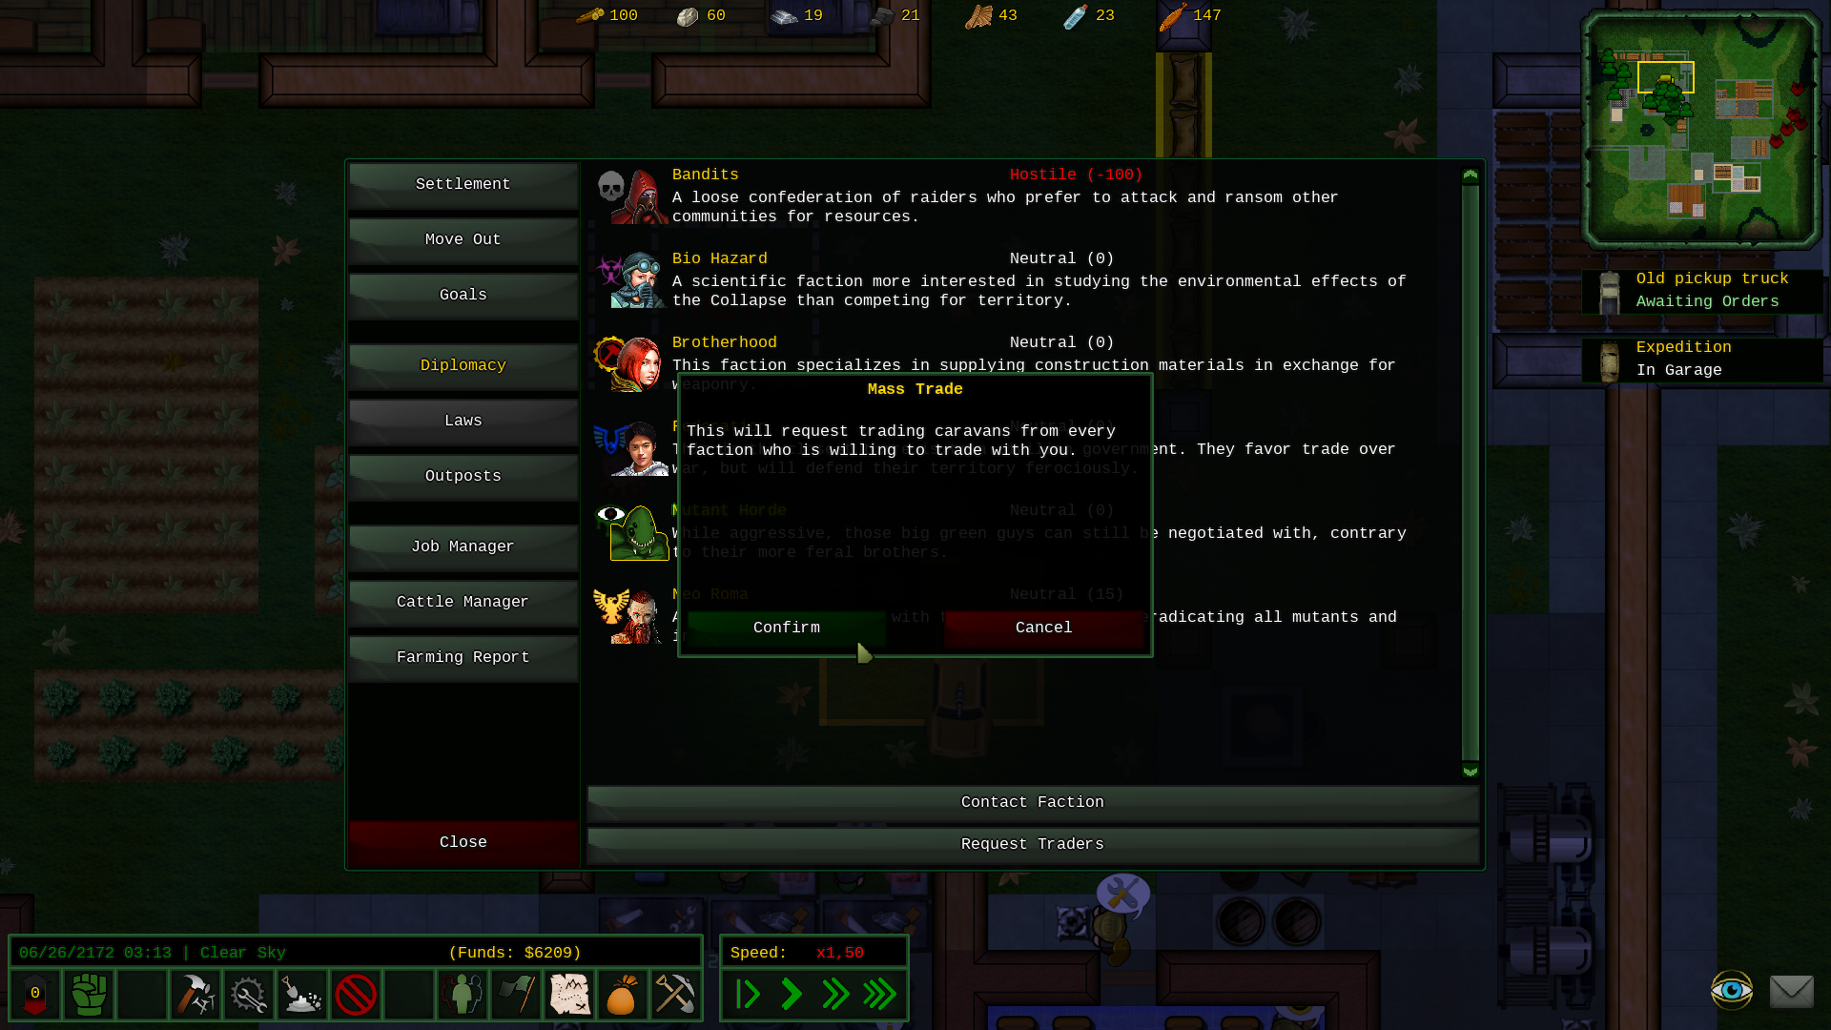The height and width of the screenshot is (1030, 1831).
Task: Select the Laws management panel
Action: click(463, 420)
